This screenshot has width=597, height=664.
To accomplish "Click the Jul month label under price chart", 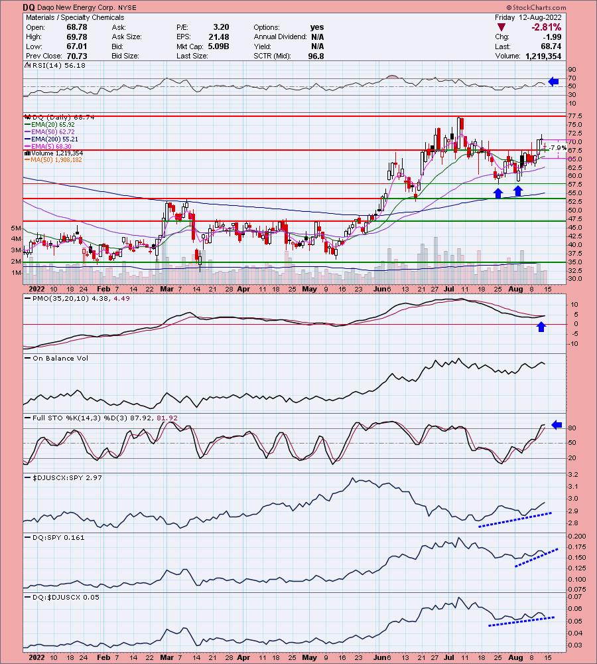I will pos(449,289).
